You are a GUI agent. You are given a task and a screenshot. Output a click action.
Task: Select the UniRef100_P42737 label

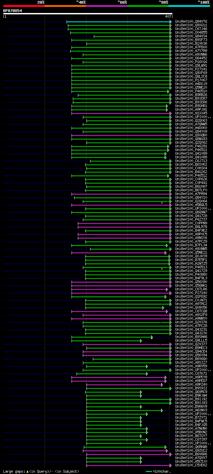[x=191, y=220]
